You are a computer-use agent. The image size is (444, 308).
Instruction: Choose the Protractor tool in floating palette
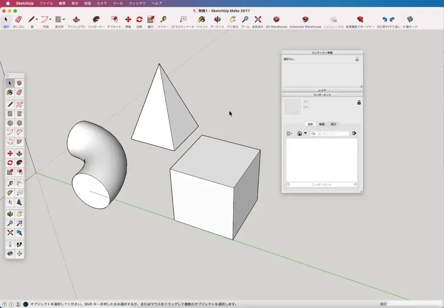tap(10, 193)
